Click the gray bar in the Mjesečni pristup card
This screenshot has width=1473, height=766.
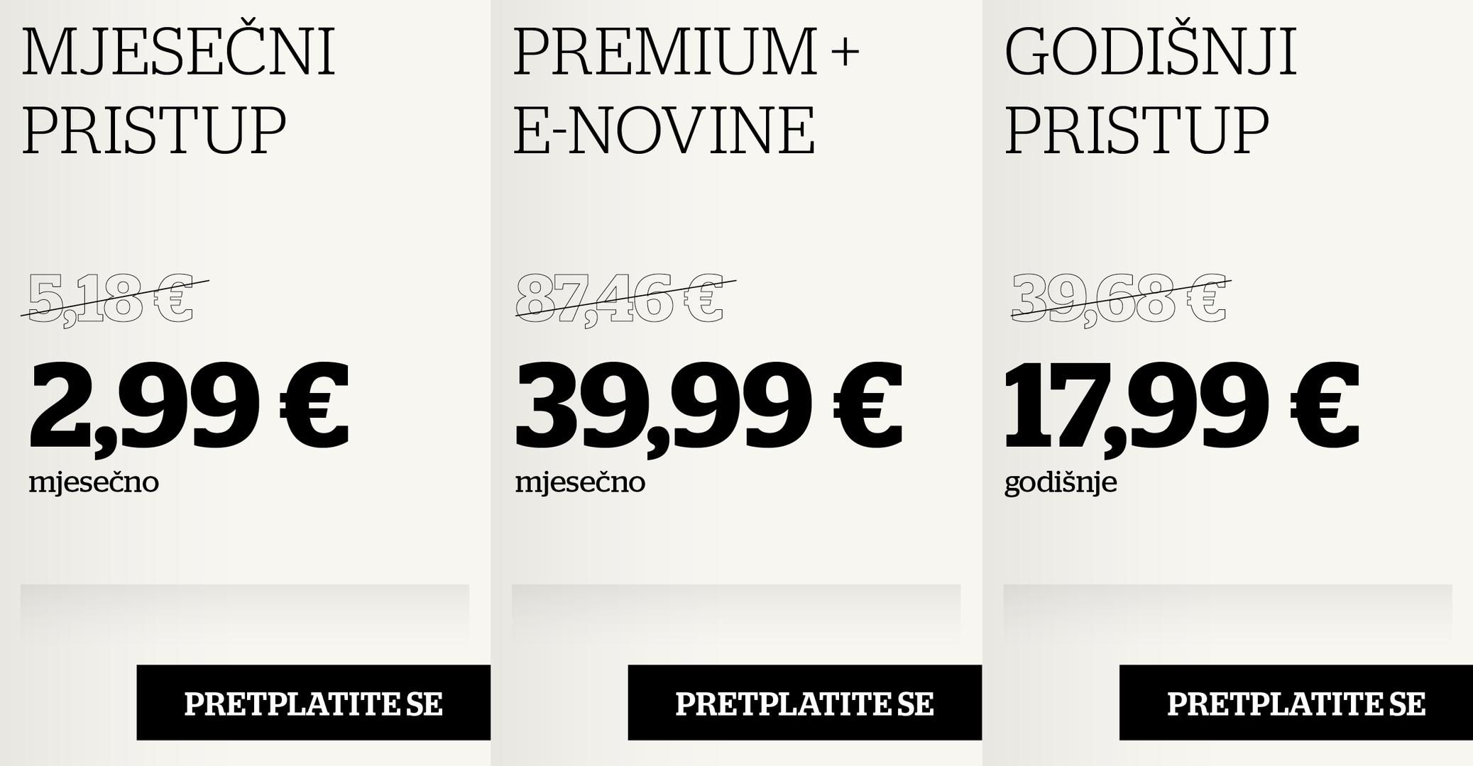(x=245, y=609)
